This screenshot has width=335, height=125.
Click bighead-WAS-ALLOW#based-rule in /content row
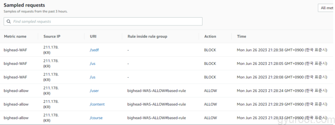pos(157,104)
